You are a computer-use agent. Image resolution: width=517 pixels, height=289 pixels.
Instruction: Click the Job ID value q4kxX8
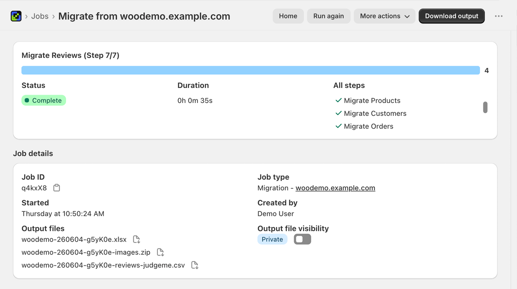click(x=34, y=188)
